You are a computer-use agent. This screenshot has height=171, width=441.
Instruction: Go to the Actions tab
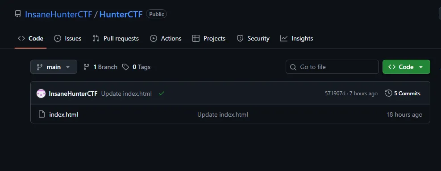click(x=166, y=38)
